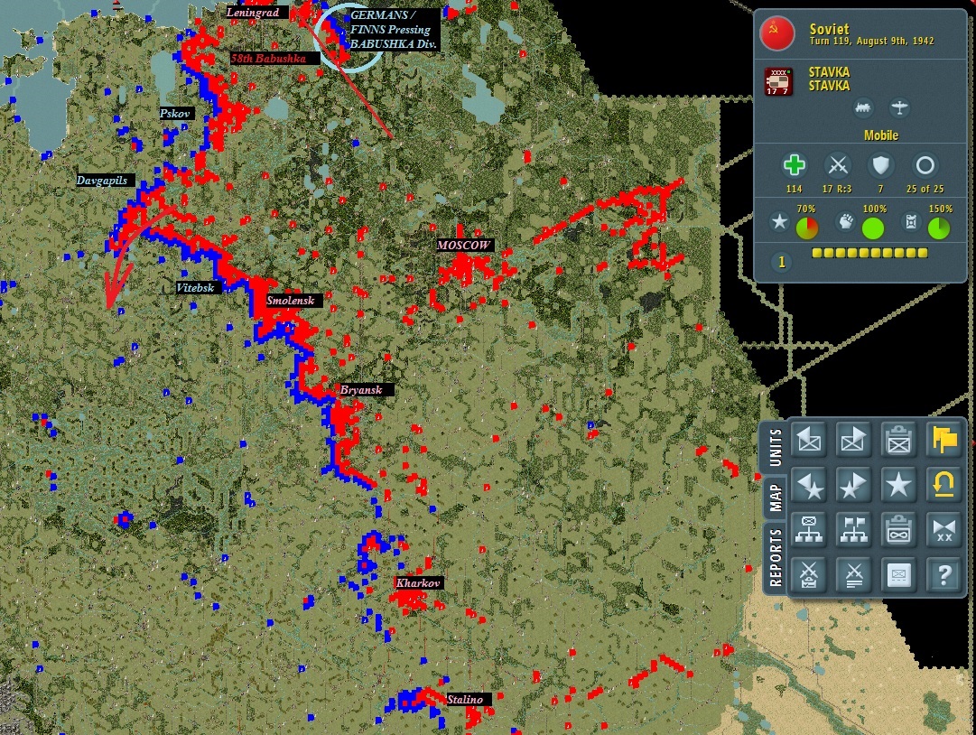Open crossed-swords checklist button
Screen dimensions: 976x735
coord(809,574)
